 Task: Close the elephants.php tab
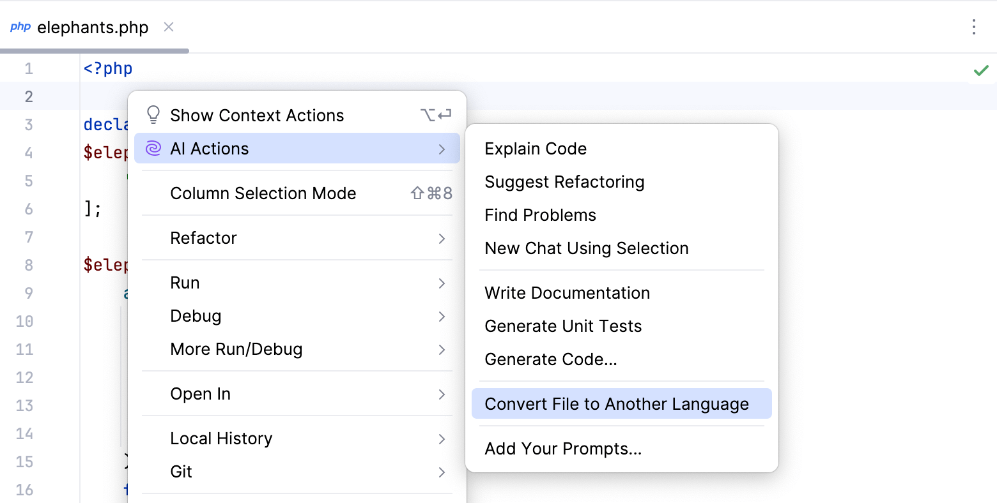[x=168, y=27]
